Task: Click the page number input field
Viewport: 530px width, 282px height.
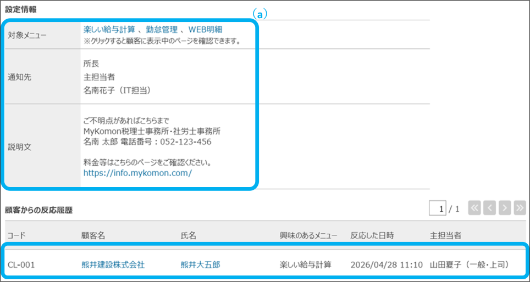Action: (x=438, y=209)
